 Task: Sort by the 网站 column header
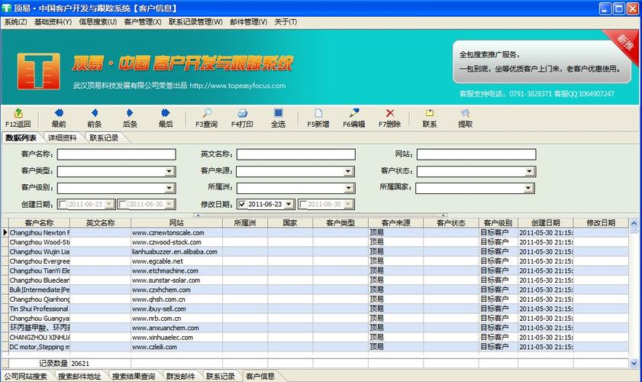click(x=176, y=223)
